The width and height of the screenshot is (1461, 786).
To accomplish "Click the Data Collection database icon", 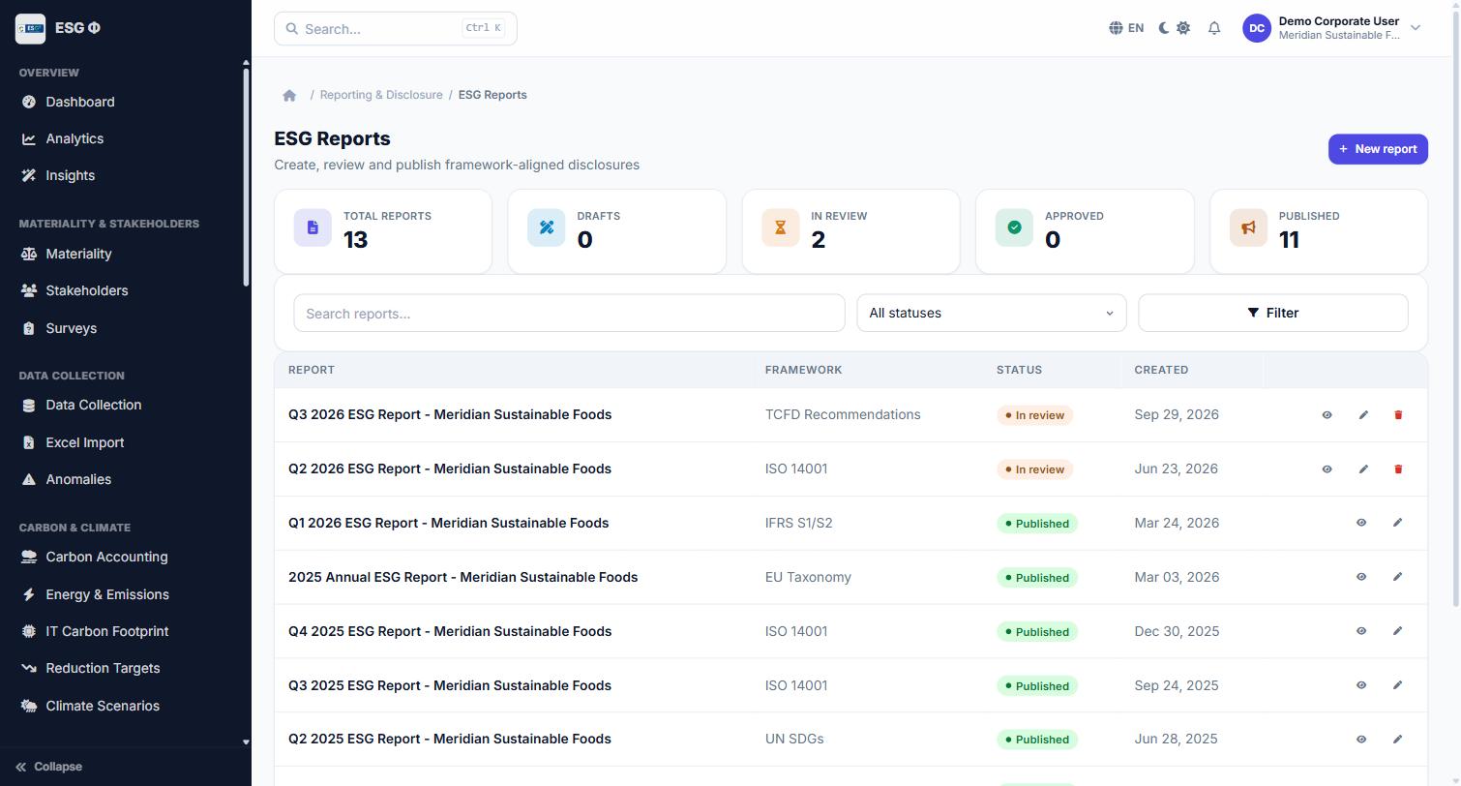I will 28,406.
